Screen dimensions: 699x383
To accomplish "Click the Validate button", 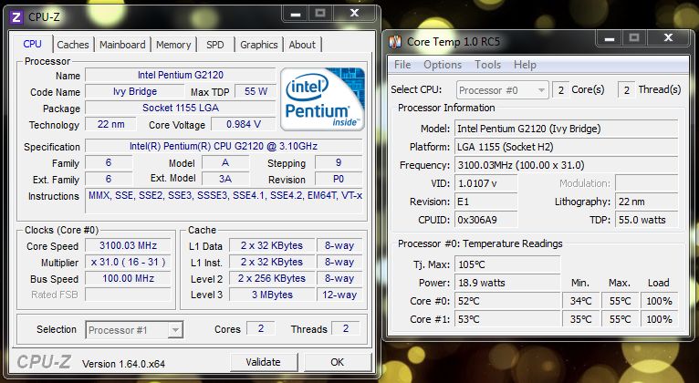I will (x=264, y=362).
